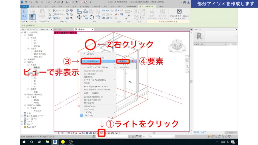Activate the 移動 (Move) modify icon
Viewport: 258px width, 145px height.
click(x=79, y=17)
